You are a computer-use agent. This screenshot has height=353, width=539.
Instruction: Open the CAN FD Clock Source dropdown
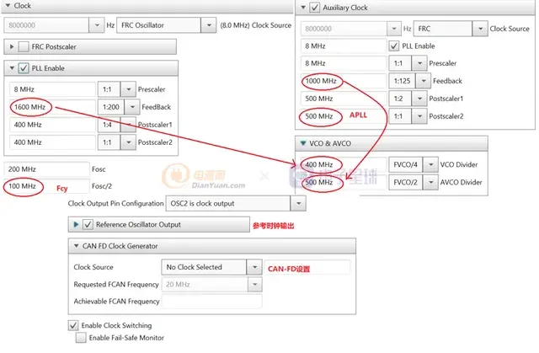coord(255,267)
